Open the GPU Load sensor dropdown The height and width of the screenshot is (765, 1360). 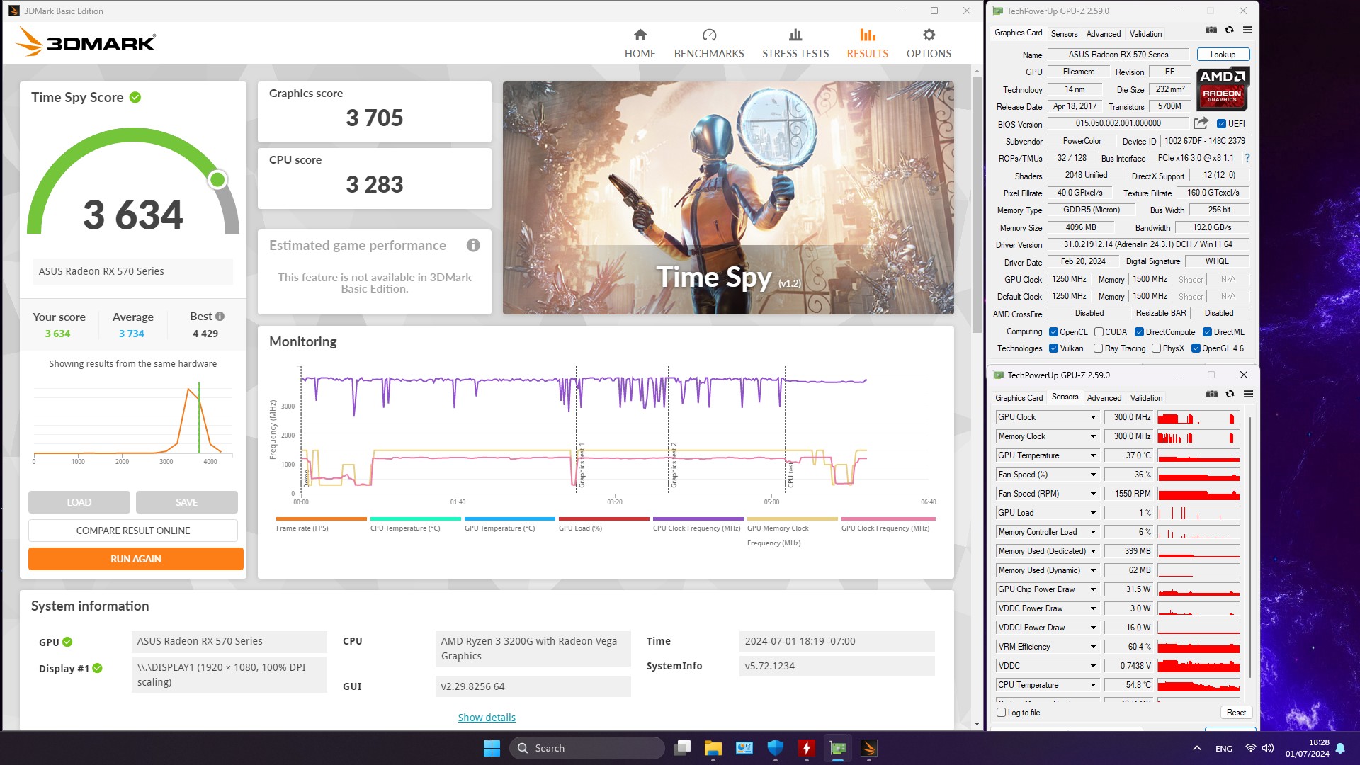[x=1093, y=513]
